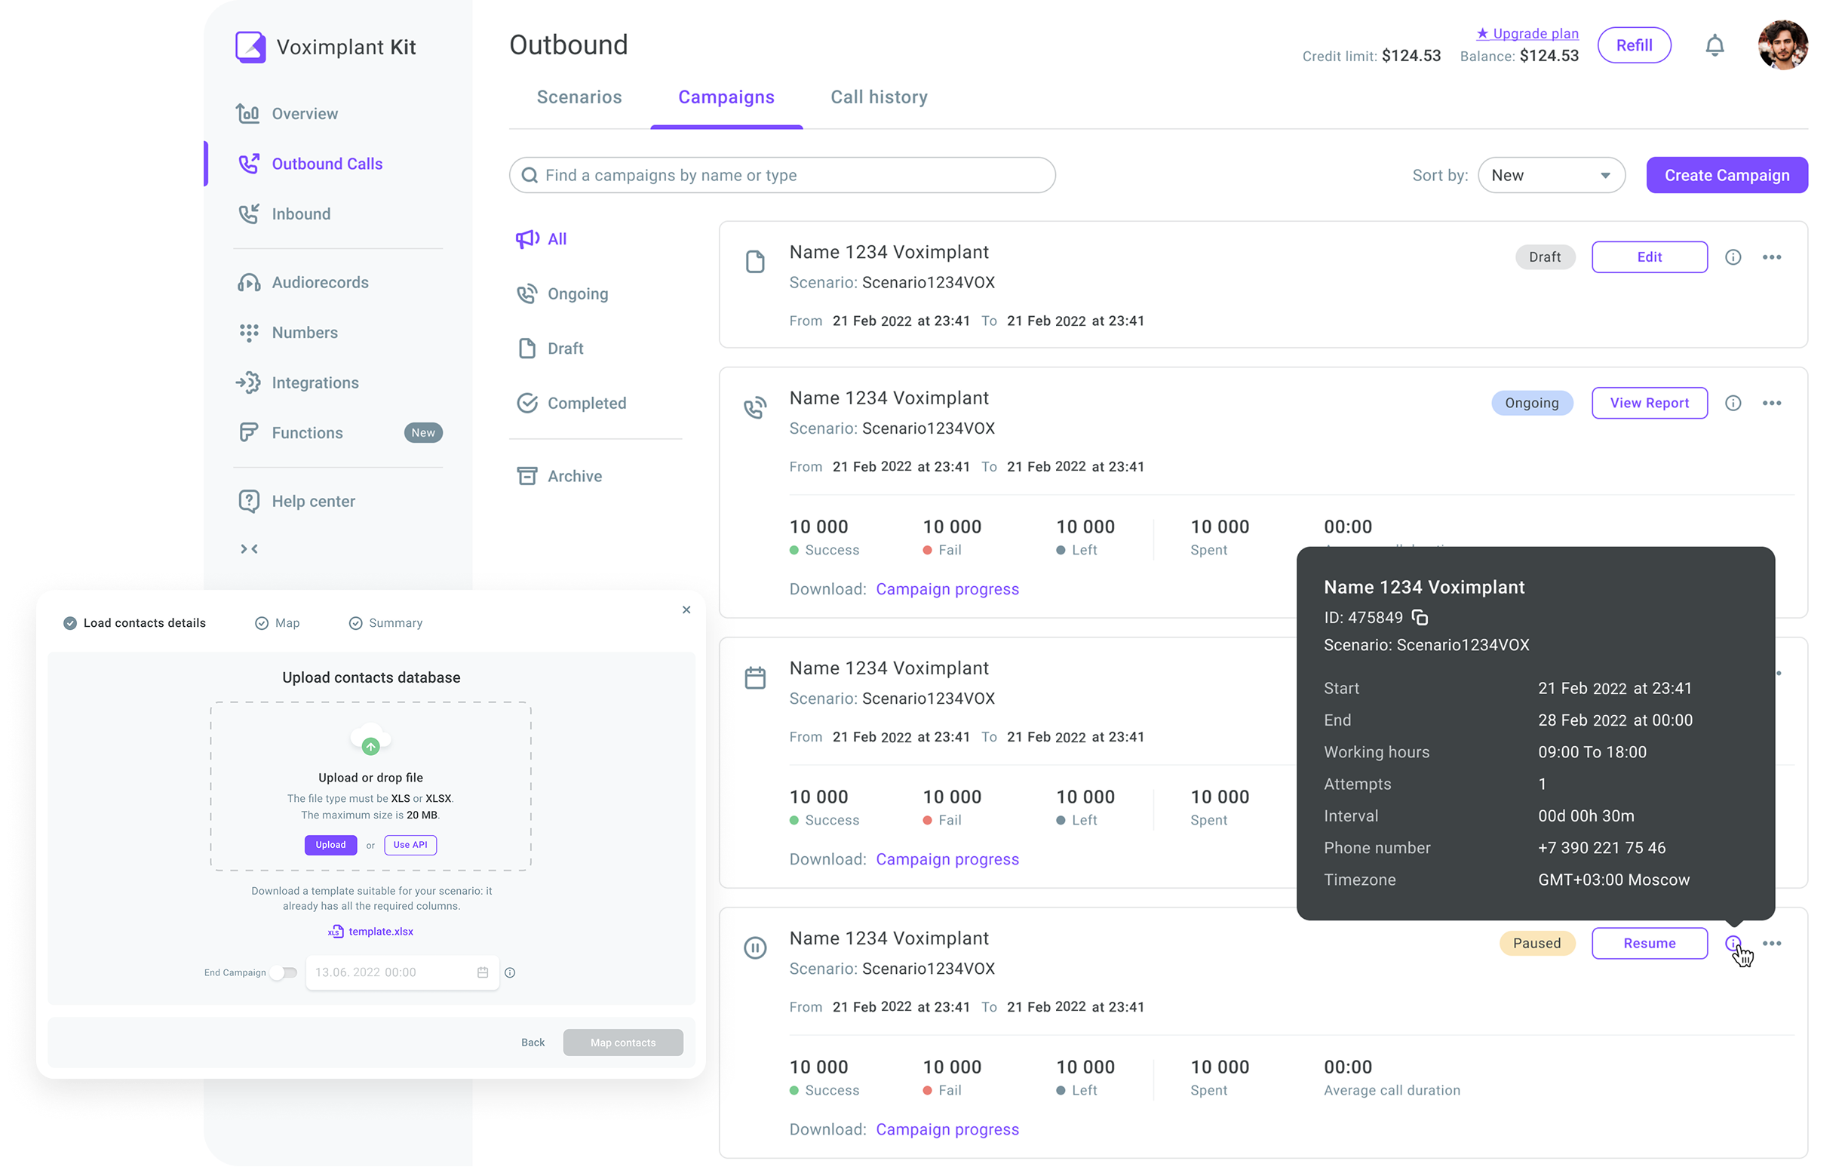Image resolution: width=1845 pixels, height=1167 pixels.
Task: Filter campaigns by Completed
Action: 572,403
